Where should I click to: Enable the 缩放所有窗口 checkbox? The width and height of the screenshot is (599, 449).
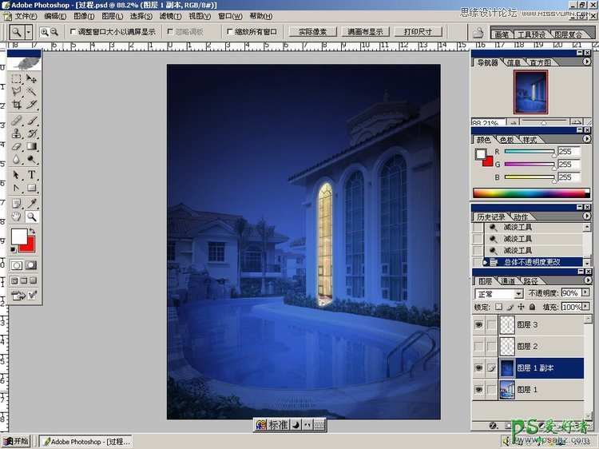pos(230,32)
